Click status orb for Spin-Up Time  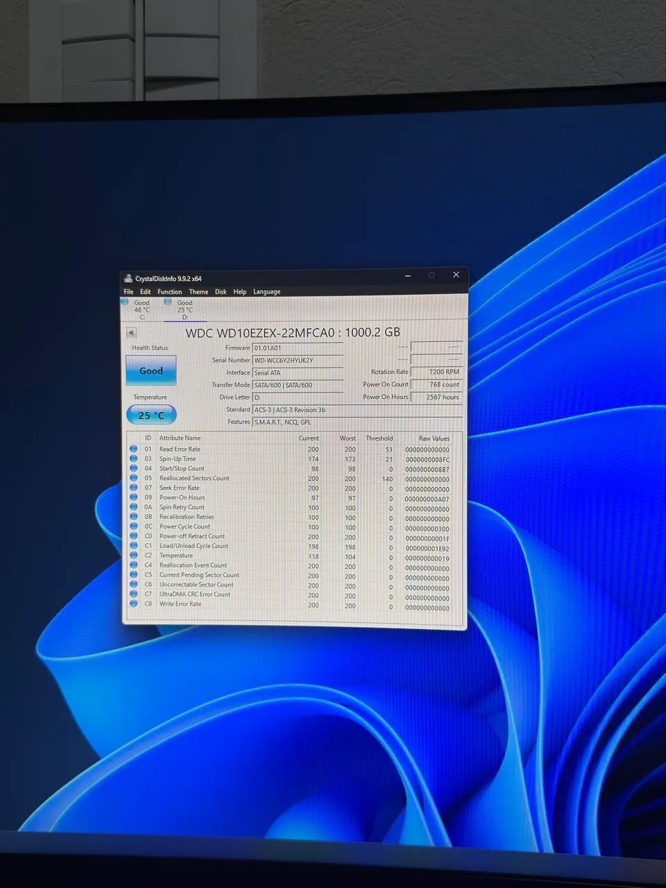[133, 459]
